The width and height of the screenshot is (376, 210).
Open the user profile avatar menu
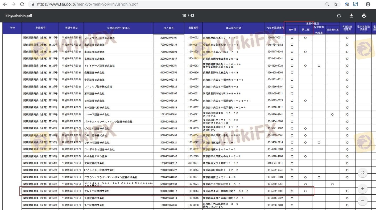(368, 4)
